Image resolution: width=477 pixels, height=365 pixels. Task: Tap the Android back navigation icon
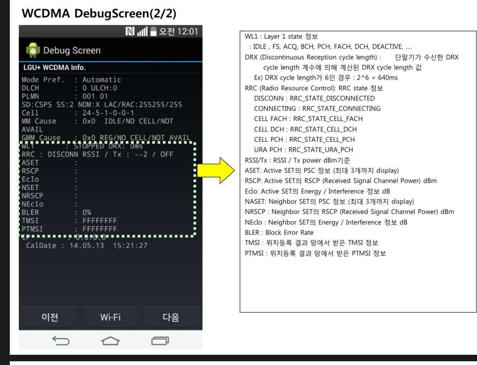coord(61,341)
